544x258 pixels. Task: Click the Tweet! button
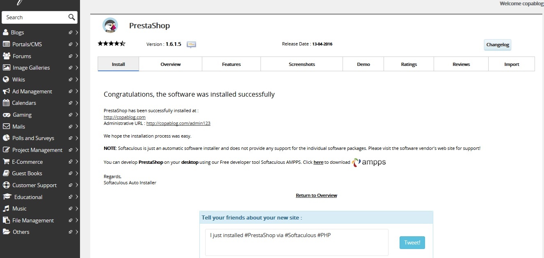412,242
